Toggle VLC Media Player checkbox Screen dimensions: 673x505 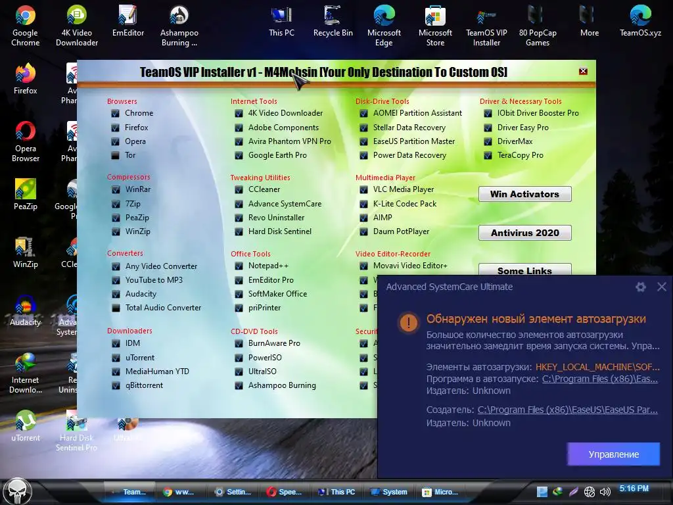[x=363, y=189]
